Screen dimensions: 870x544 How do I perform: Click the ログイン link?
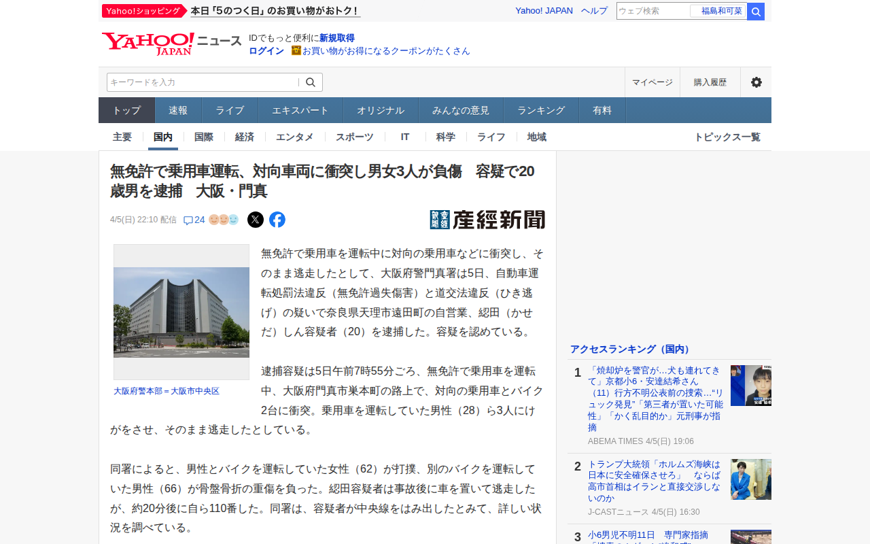click(266, 51)
